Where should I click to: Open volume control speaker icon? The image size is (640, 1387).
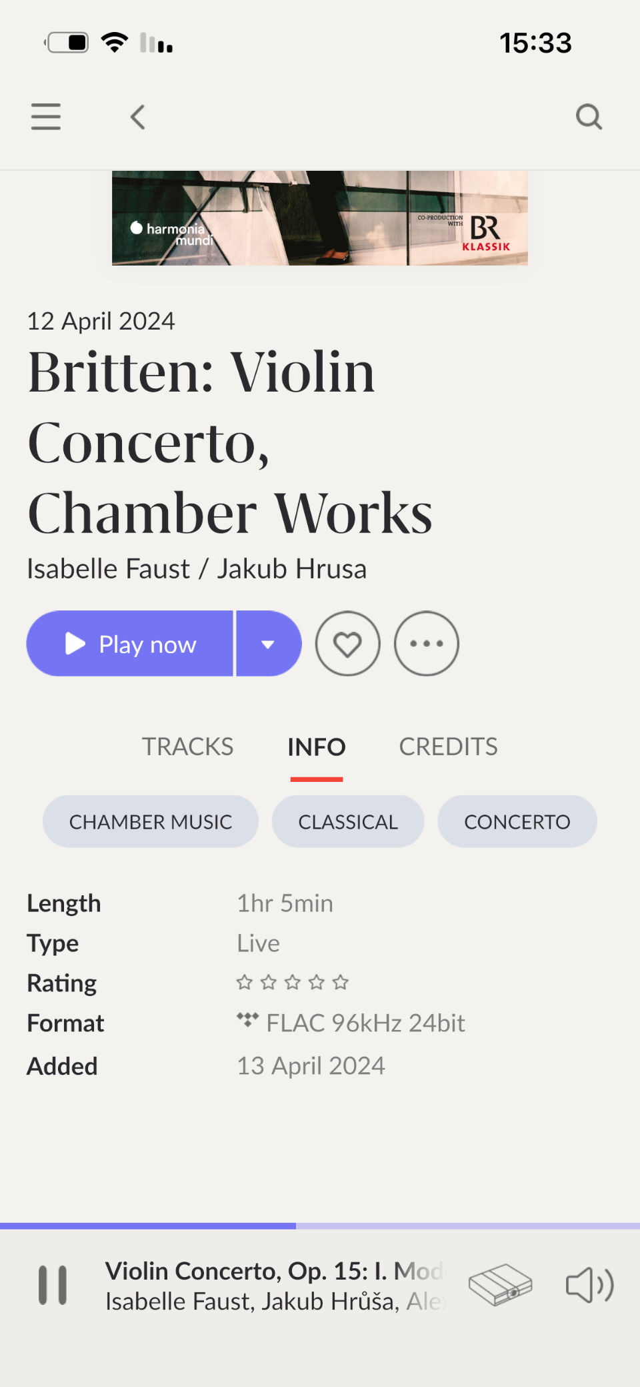(x=590, y=1285)
